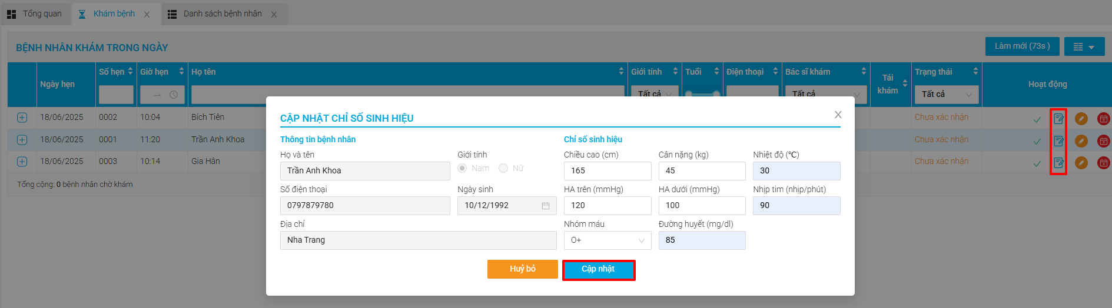The width and height of the screenshot is (1112, 308).
Task: Open the Nhóm máu dropdown showing O+
Action: [x=608, y=240]
